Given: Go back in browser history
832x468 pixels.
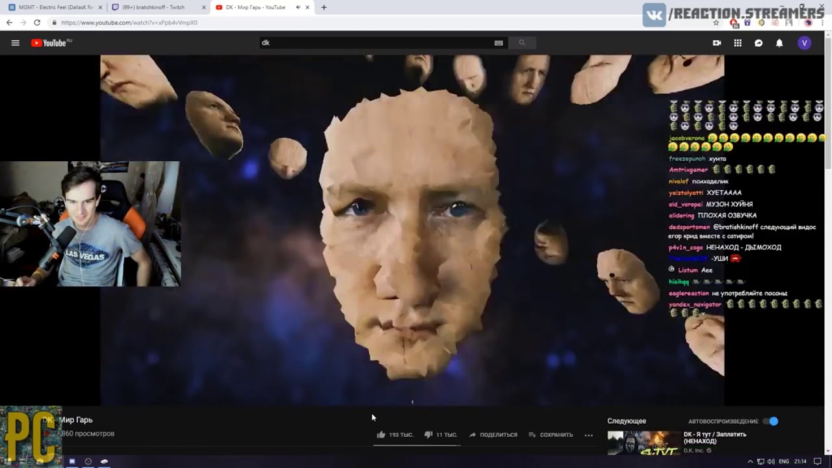Looking at the screenshot, I should [x=9, y=22].
